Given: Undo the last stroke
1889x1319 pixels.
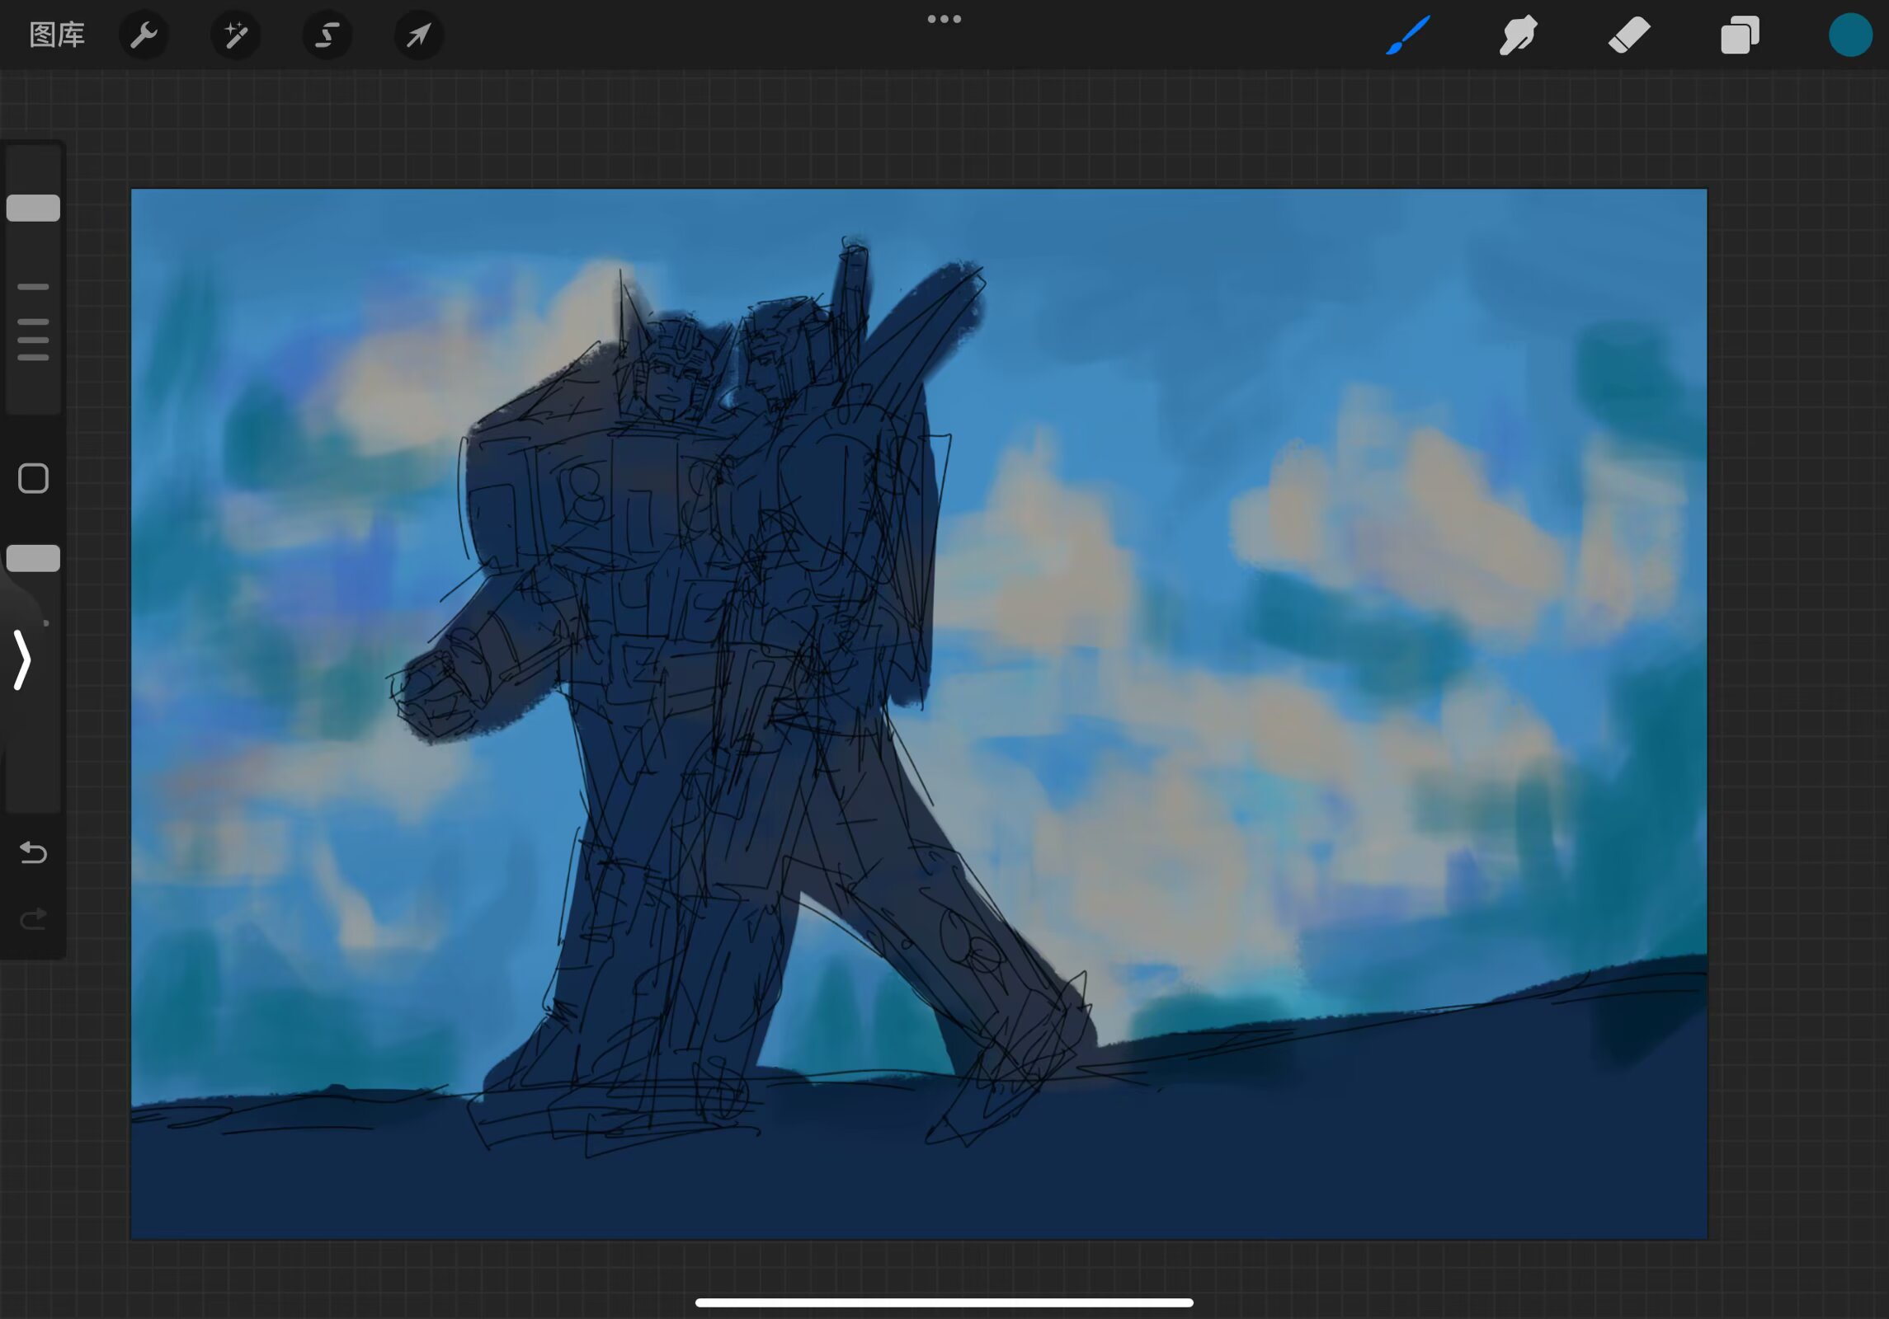Looking at the screenshot, I should point(33,852).
